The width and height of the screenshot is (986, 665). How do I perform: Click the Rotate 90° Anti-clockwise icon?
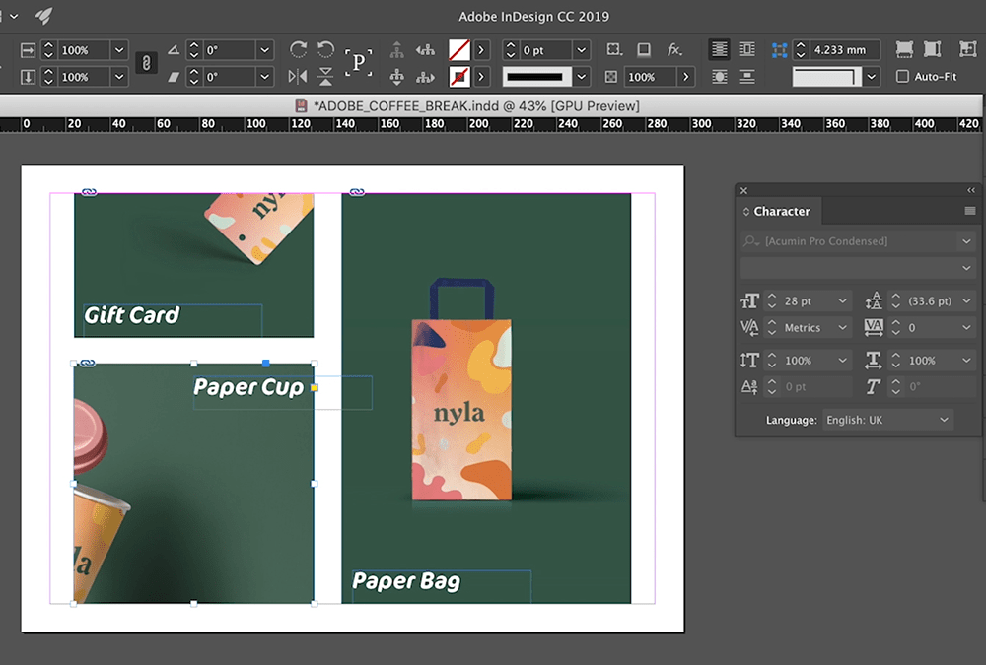click(325, 49)
